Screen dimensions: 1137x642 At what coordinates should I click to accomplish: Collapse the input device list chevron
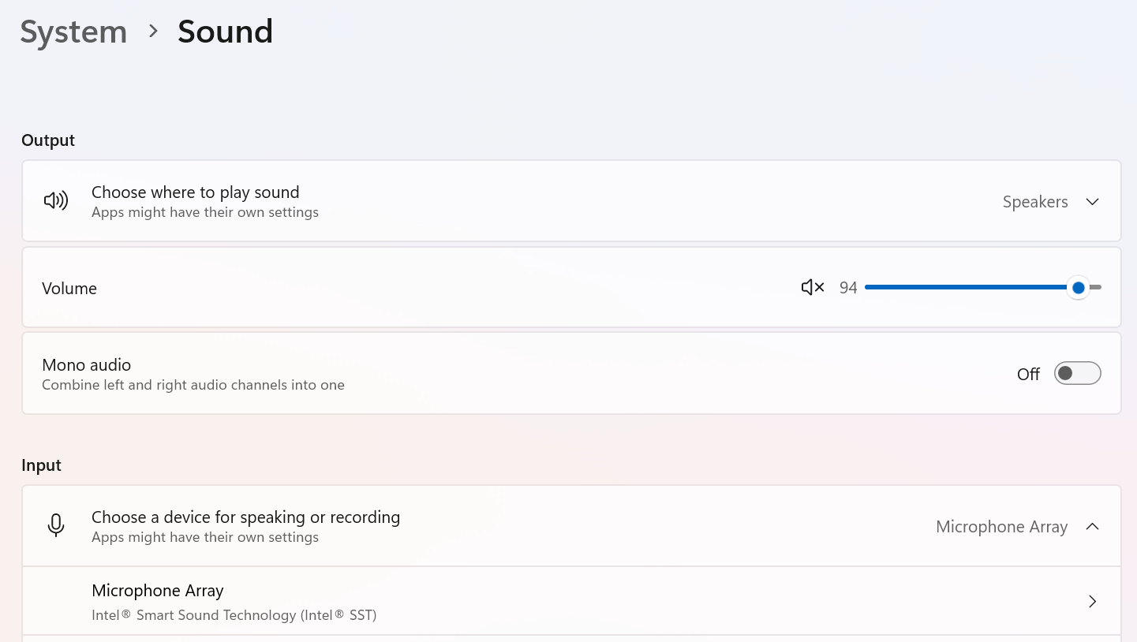tap(1093, 527)
